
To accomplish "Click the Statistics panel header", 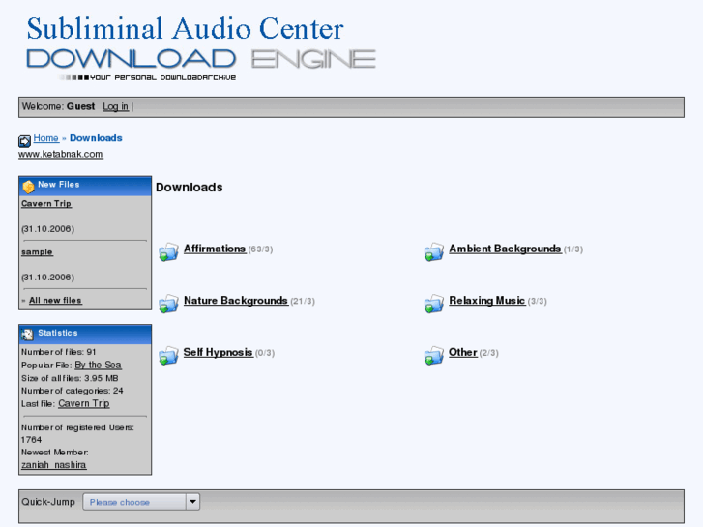I will [85, 335].
